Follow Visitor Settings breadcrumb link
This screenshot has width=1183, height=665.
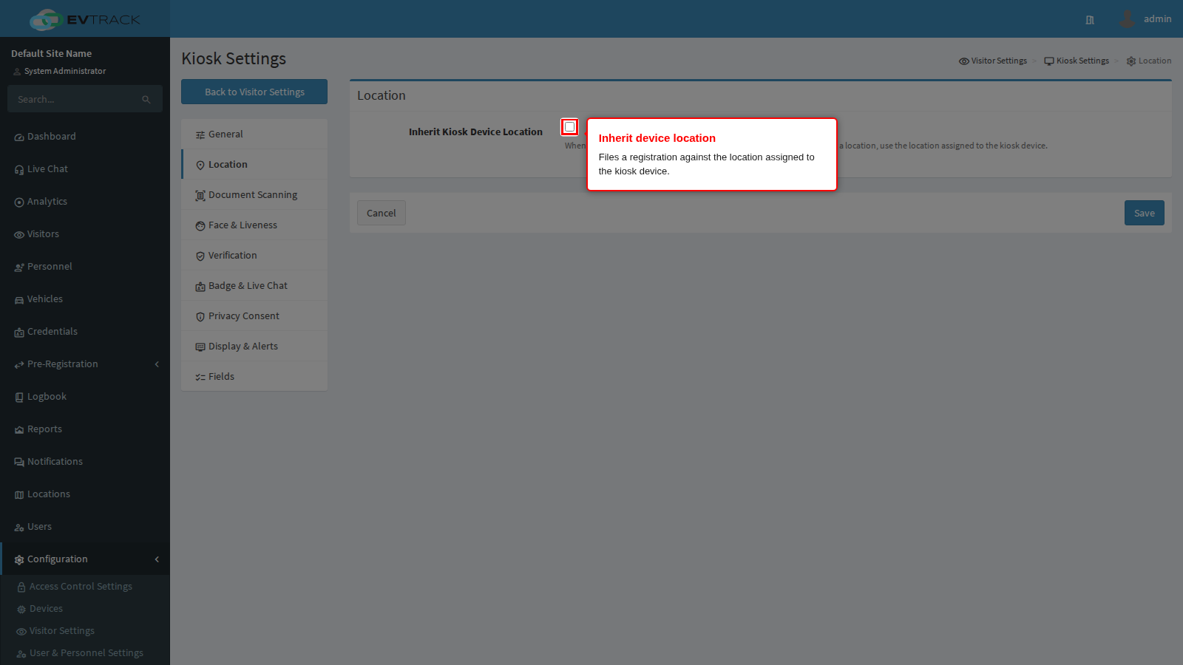(993, 61)
